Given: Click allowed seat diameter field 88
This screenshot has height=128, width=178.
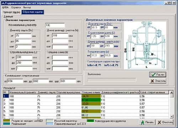Looking at the screenshot, I should (x=109, y=27).
